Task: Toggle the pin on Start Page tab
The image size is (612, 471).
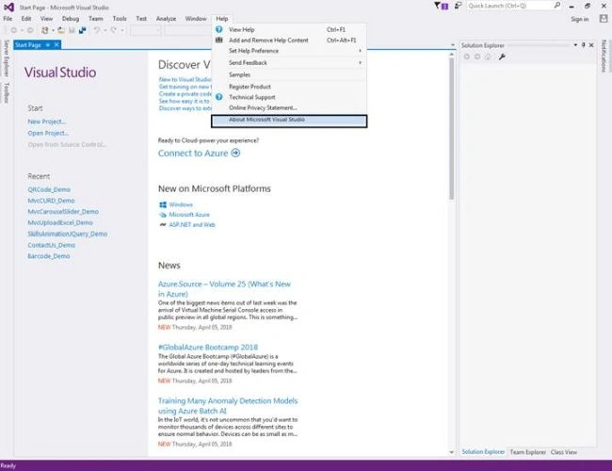Action: (x=48, y=45)
